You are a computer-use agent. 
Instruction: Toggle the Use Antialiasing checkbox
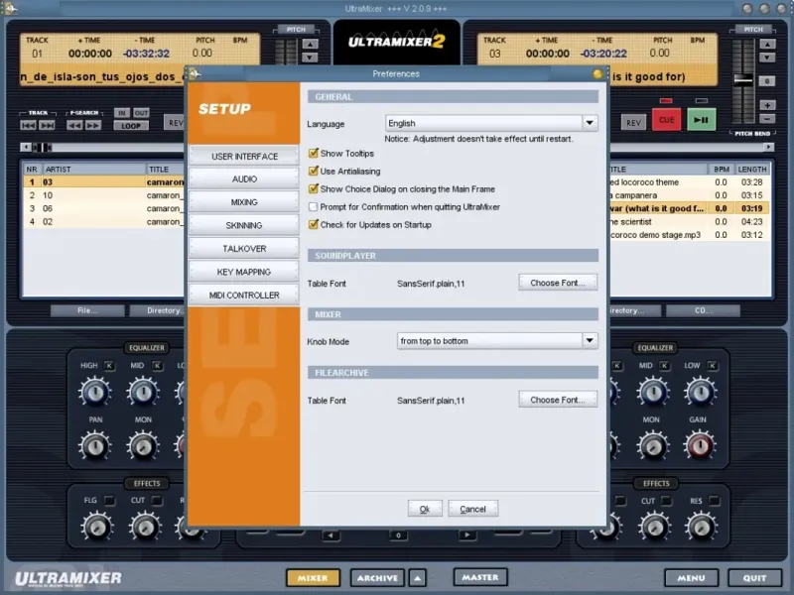pyautogui.click(x=314, y=171)
